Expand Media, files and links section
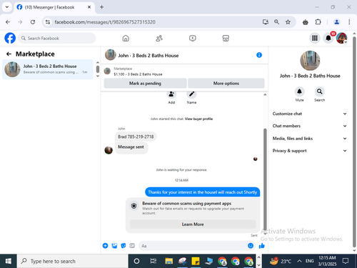This screenshot has height=268, width=357. pos(309,139)
